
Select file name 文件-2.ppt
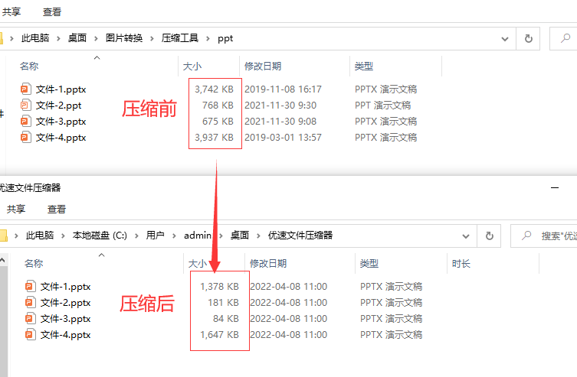58,106
